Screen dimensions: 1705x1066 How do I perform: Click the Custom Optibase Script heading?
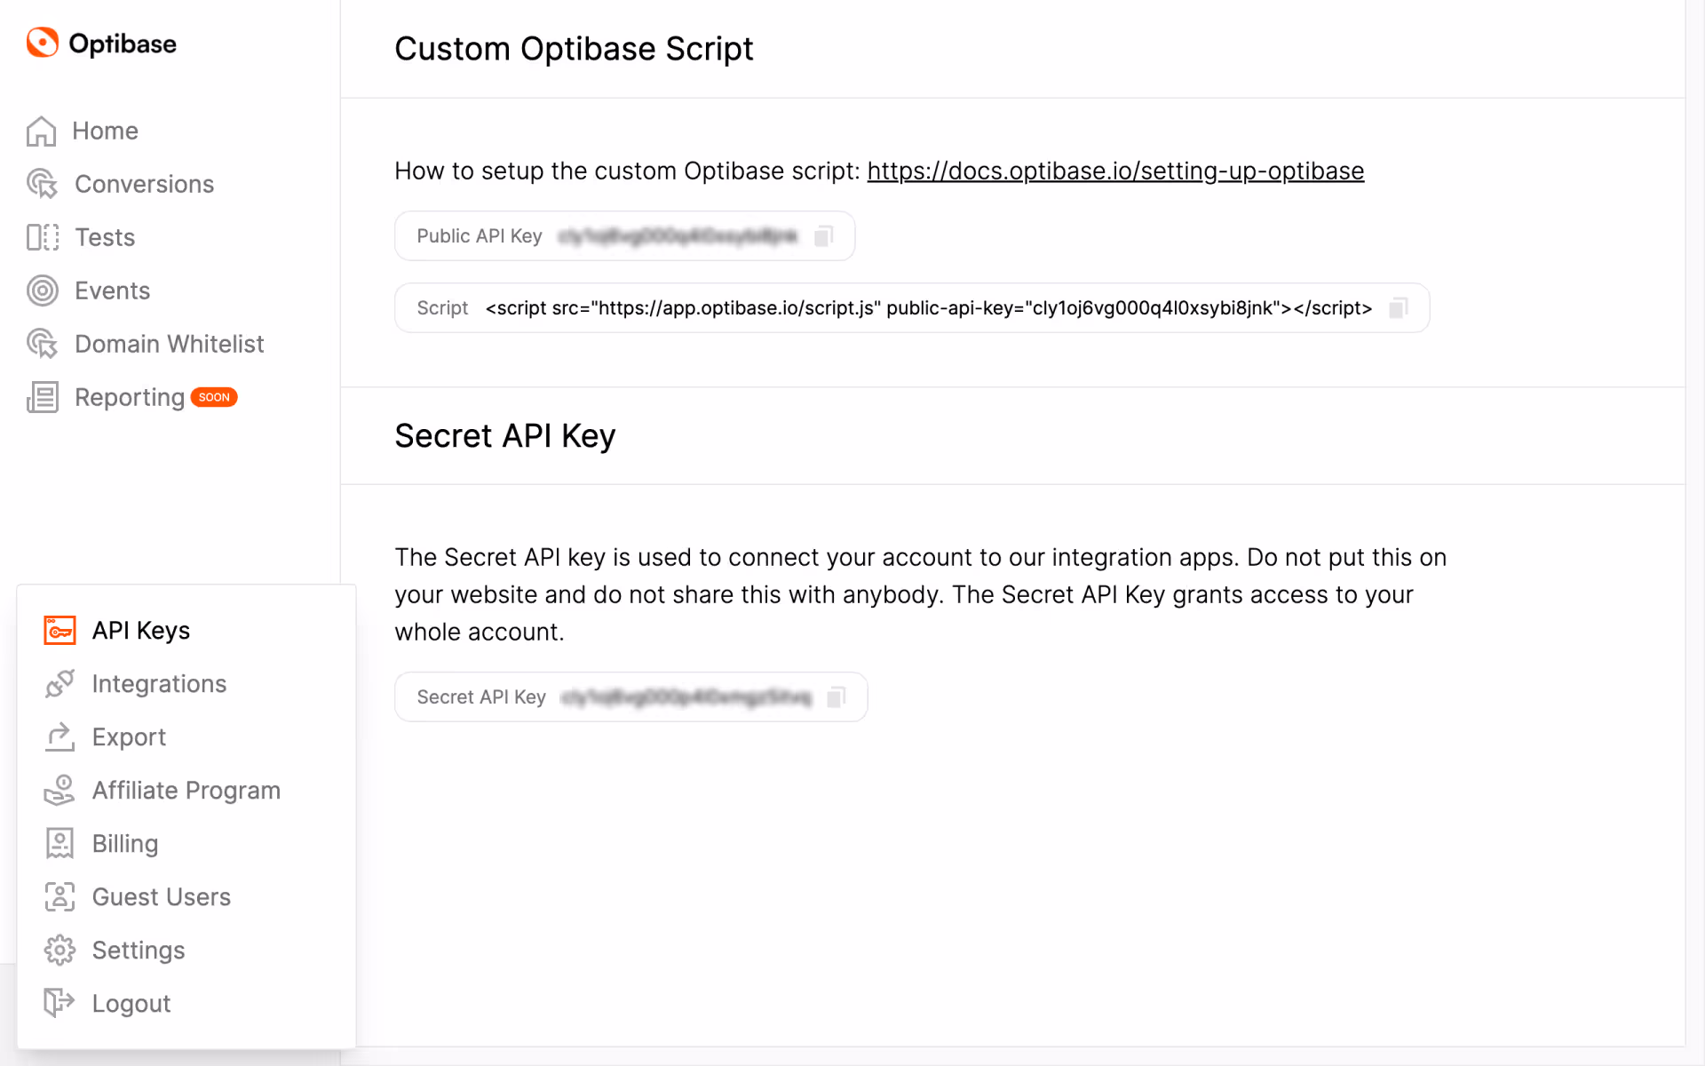tap(574, 49)
